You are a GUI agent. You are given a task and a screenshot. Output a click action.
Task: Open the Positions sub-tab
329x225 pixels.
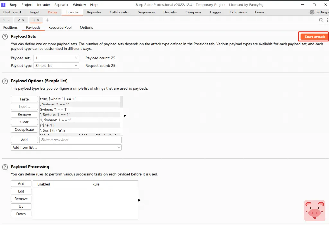(10, 28)
